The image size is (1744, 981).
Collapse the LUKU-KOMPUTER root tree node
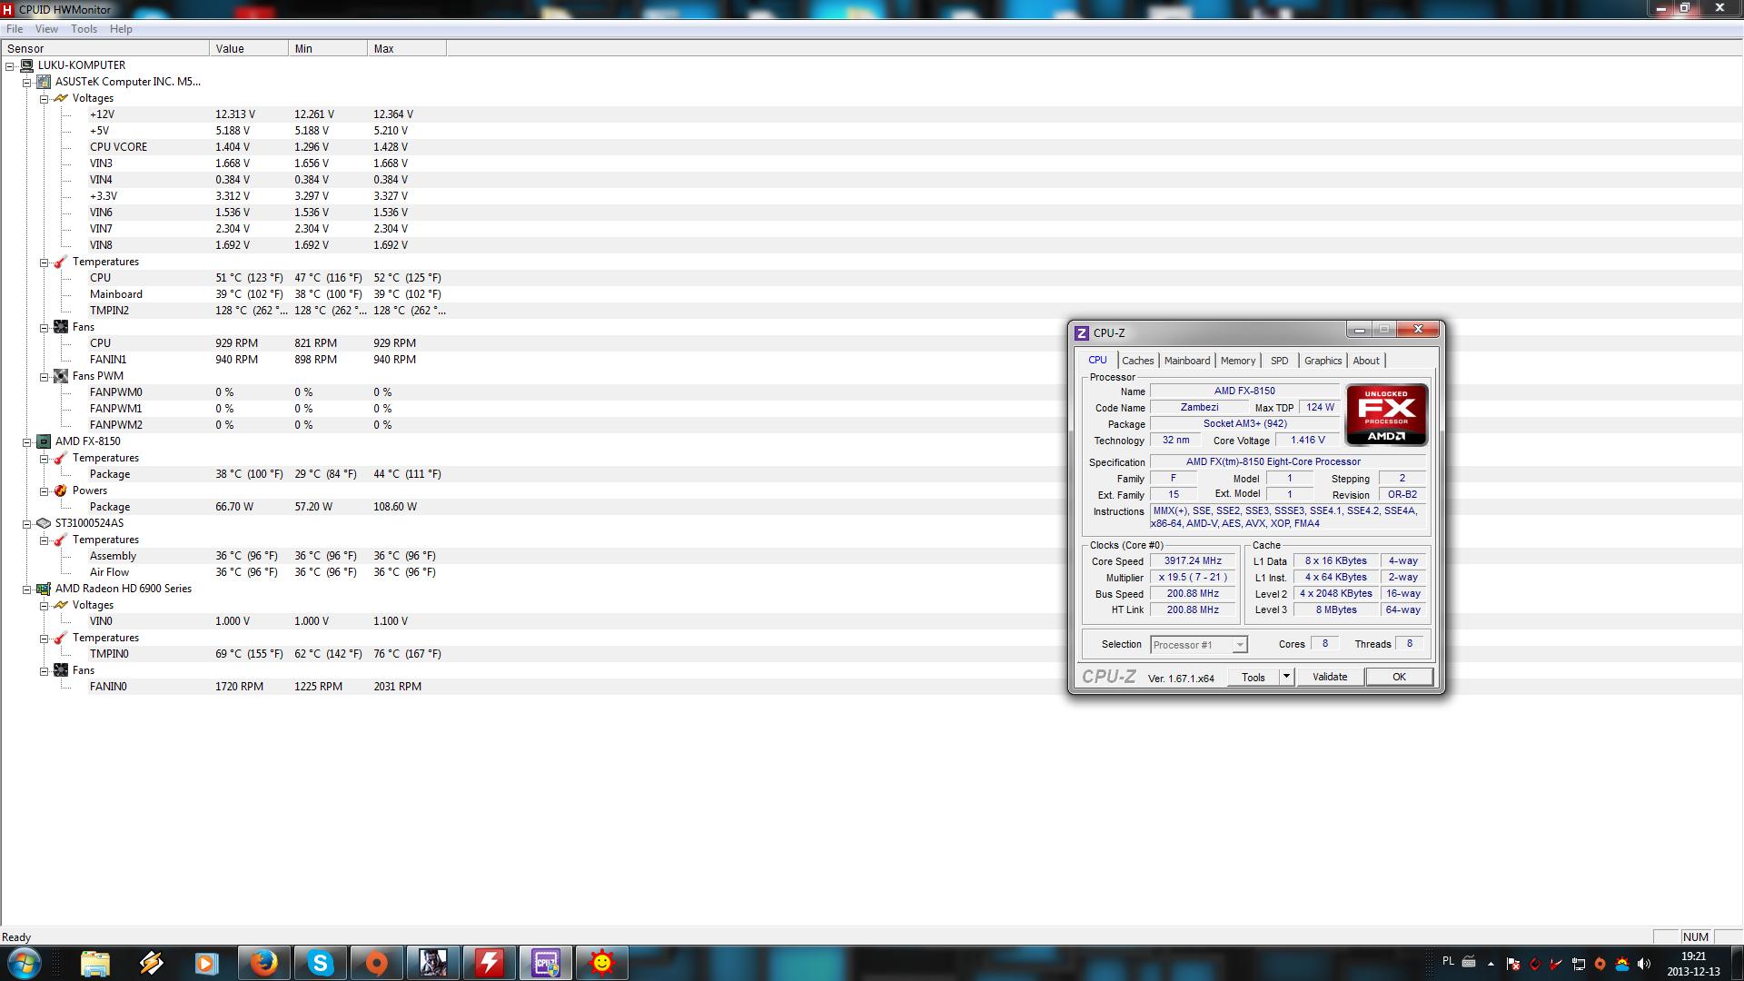[10, 65]
